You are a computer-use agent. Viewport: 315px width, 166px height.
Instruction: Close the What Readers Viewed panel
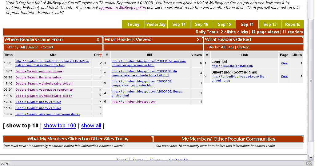[198, 40]
